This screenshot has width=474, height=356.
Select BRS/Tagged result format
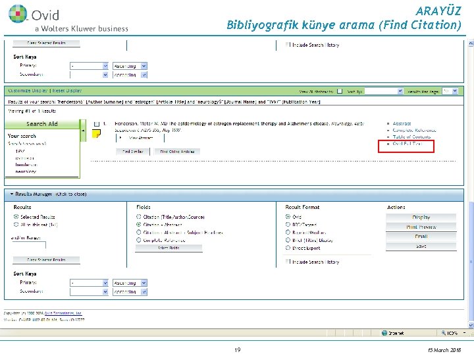tap(288, 225)
